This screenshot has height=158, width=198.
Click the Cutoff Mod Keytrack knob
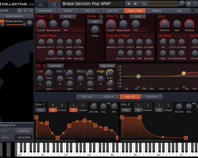pyautogui.click(x=41, y=42)
